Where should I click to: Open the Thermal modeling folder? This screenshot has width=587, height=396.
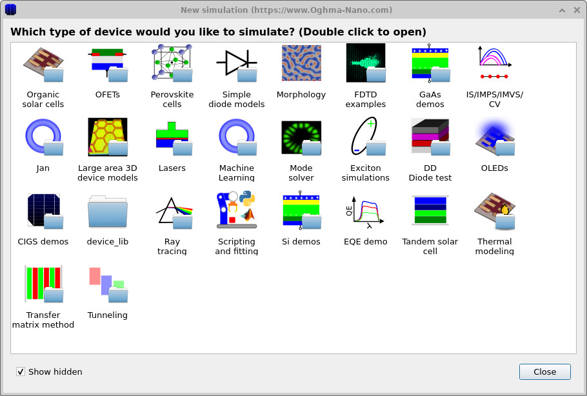point(495,211)
